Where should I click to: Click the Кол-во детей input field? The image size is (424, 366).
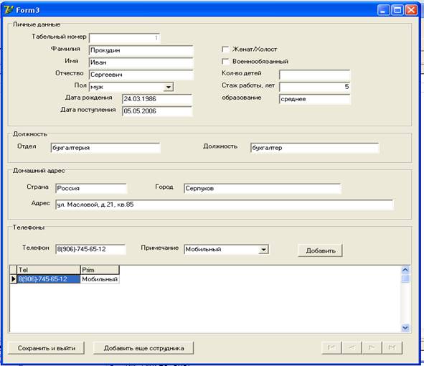point(315,75)
